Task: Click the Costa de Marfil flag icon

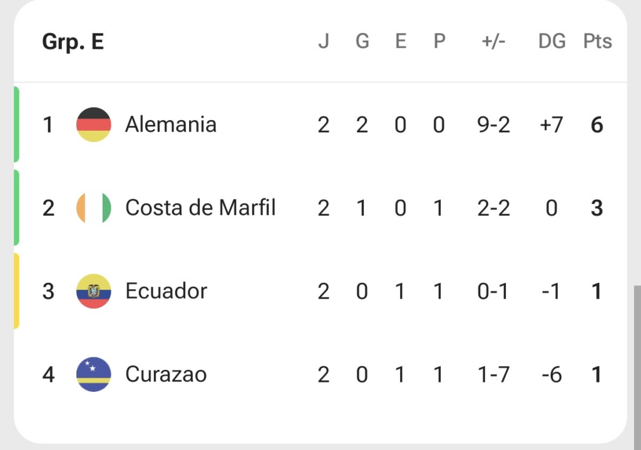Action: [94, 208]
